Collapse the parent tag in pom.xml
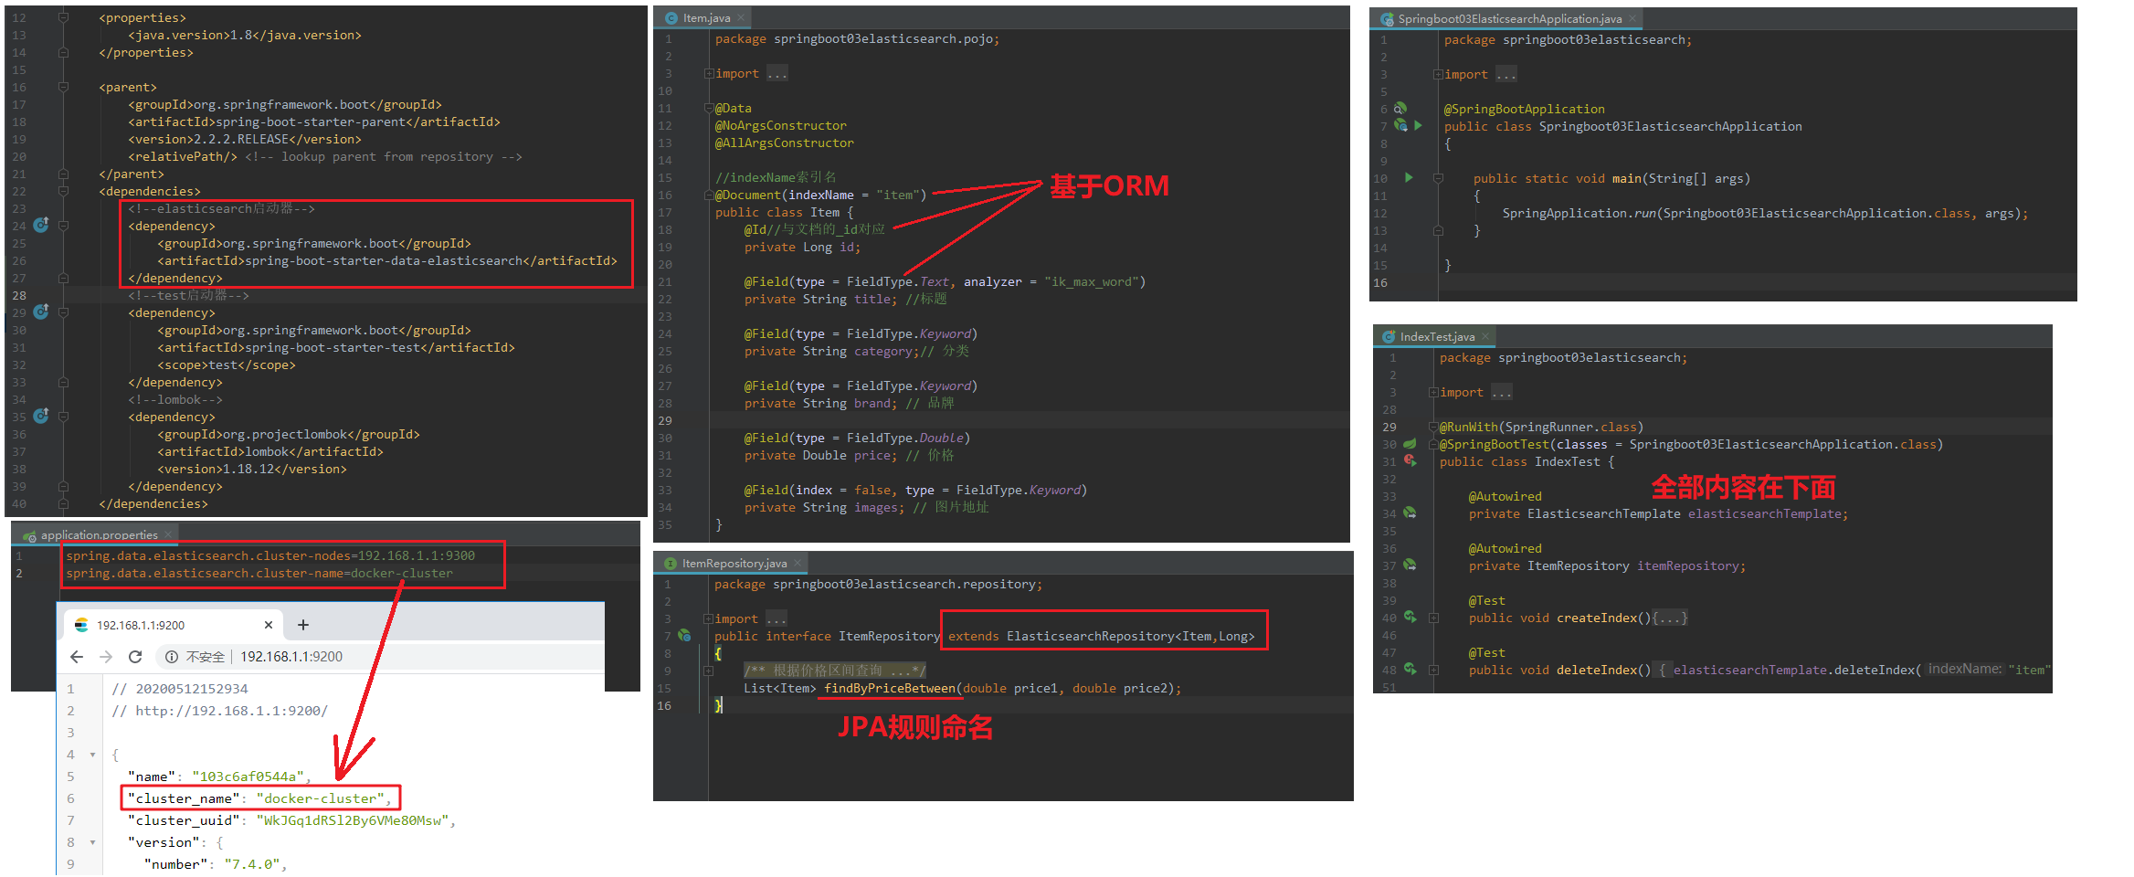The image size is (2134, 877). click(x=63, y=87)
